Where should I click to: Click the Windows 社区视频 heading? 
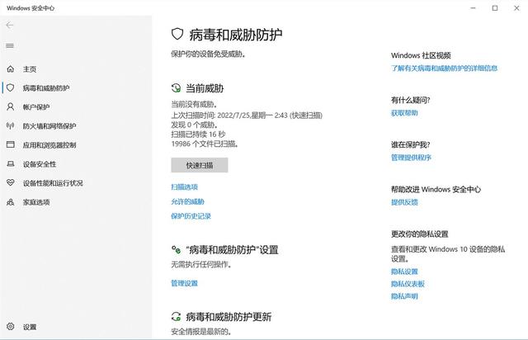pos(421,55)
